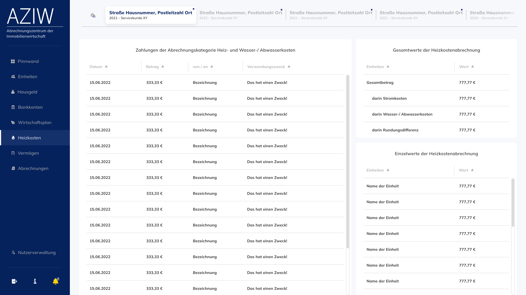
Task: Open Wirtschaftsplan in the sidebar
Action: [x=35, y=123]
